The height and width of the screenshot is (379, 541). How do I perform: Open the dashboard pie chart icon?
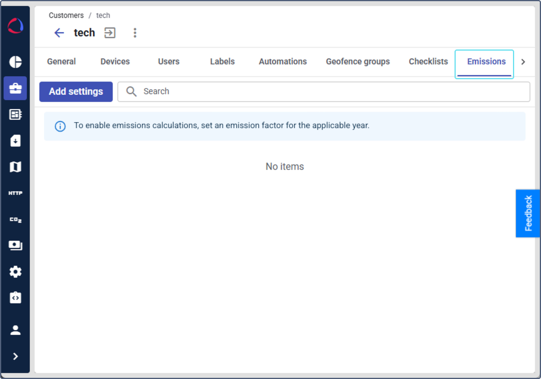tap(16, 62)
